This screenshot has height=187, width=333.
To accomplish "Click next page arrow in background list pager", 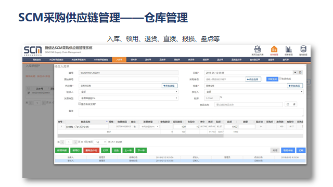I will coord(44,103).
